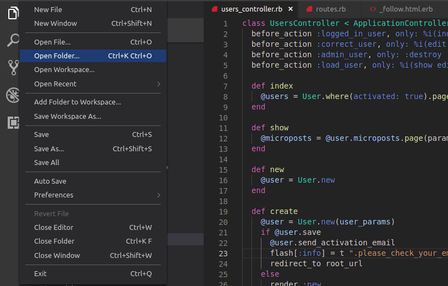Choose Add Folder to Workspace...
The width and height of the screenshot is (448, 286).
[x=93, y=102]
